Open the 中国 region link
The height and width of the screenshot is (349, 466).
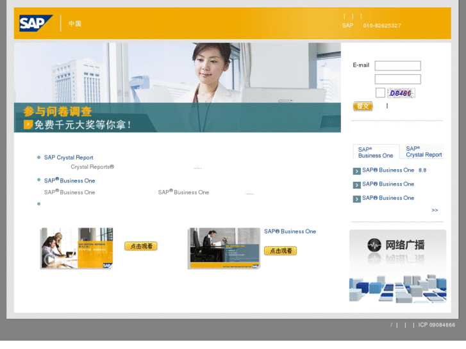pyautogui.click(x=75, y=24)
